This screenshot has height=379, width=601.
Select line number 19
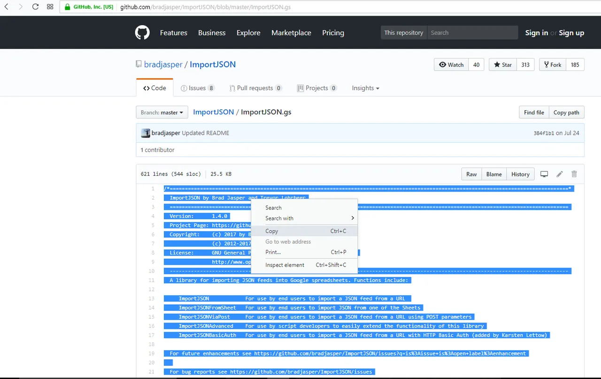click(x=152, y=354)
